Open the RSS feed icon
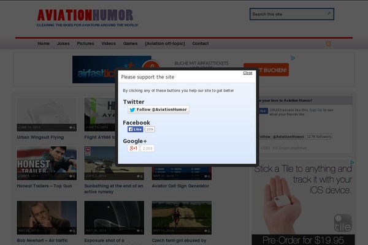 click(328, 43)
